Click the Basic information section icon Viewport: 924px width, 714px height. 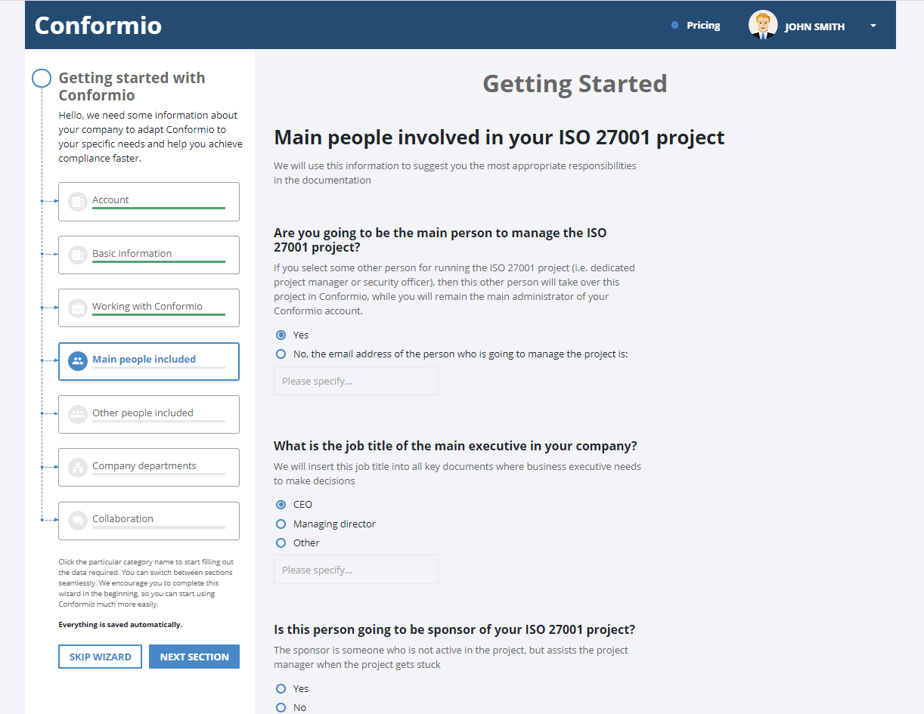[77, 255]
